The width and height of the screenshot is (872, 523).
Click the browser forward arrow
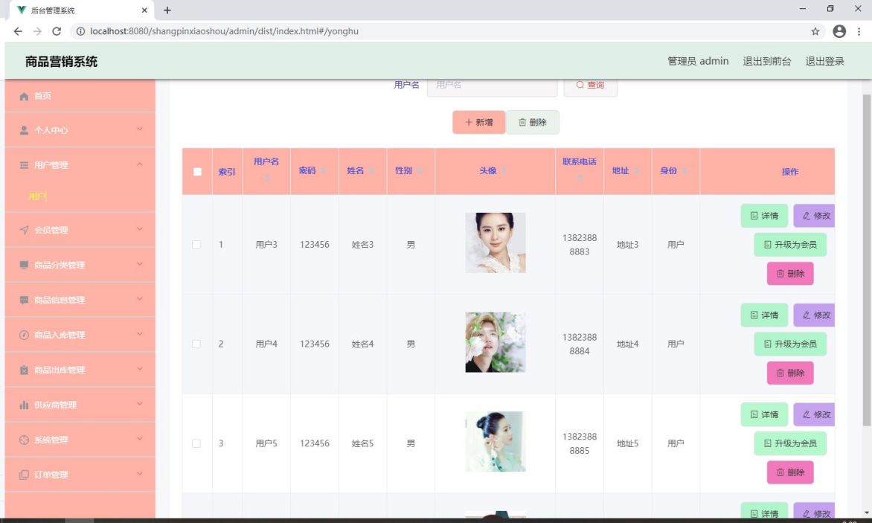pos(37,31)
